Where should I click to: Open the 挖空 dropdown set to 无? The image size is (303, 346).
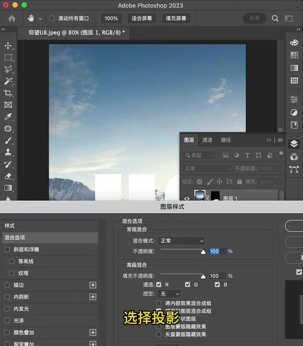click(x=169, y=294)
